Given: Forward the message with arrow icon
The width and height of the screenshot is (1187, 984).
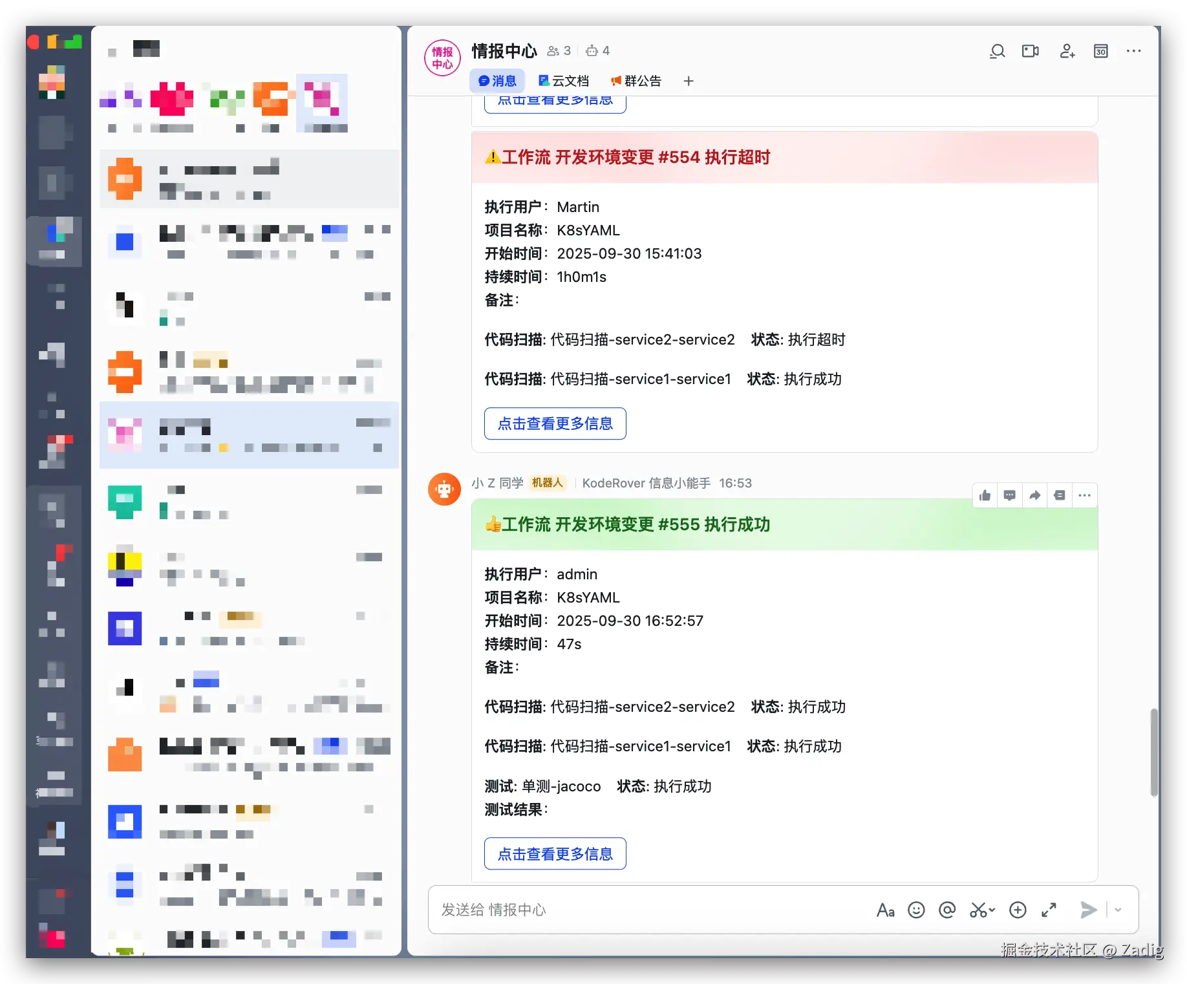Looking at the screenshot, I should pos(1034,495).
